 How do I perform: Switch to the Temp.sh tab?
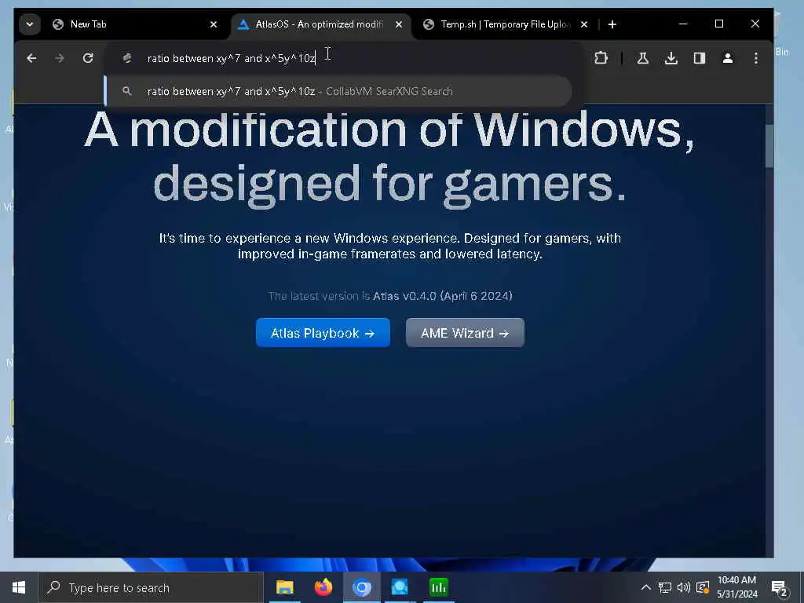click(x=506, y=24)
